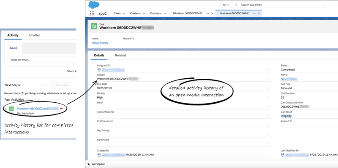Select the Related tab
This screenshot has width=338, height=168.
tap(120, 55)
